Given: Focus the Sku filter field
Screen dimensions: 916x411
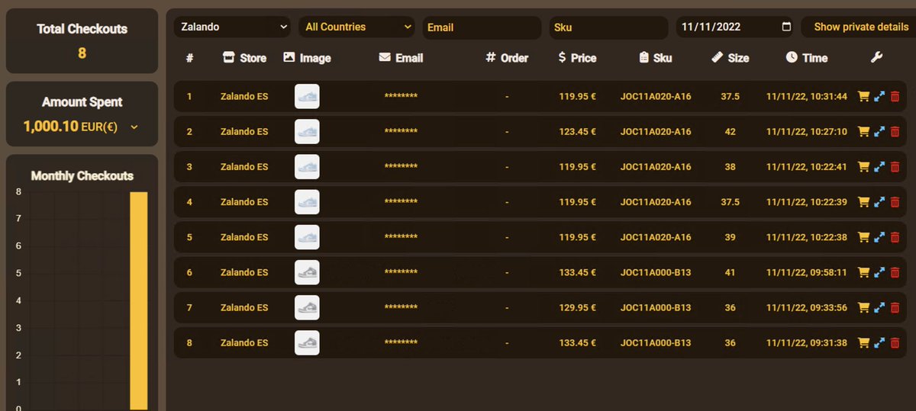Looking at the screenshot, I should click(x=608, y=27).
